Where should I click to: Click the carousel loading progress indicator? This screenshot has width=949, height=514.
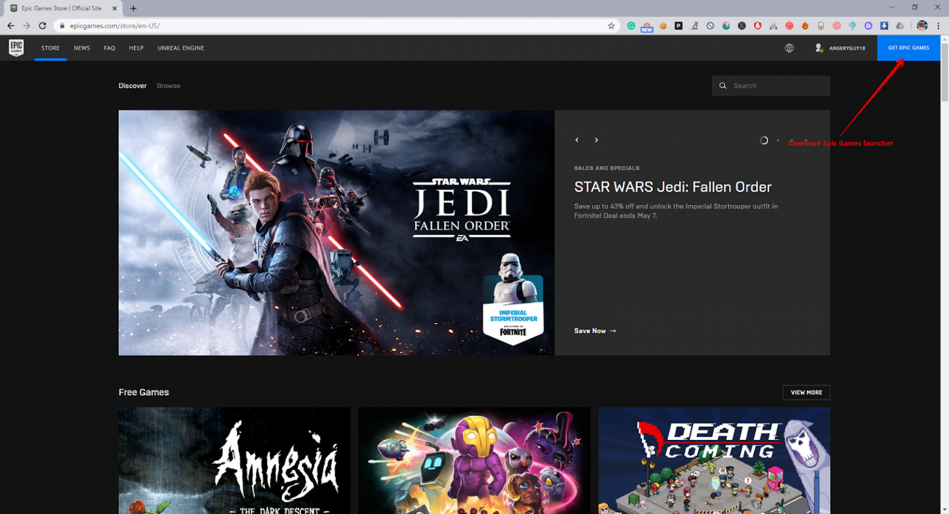764,140
